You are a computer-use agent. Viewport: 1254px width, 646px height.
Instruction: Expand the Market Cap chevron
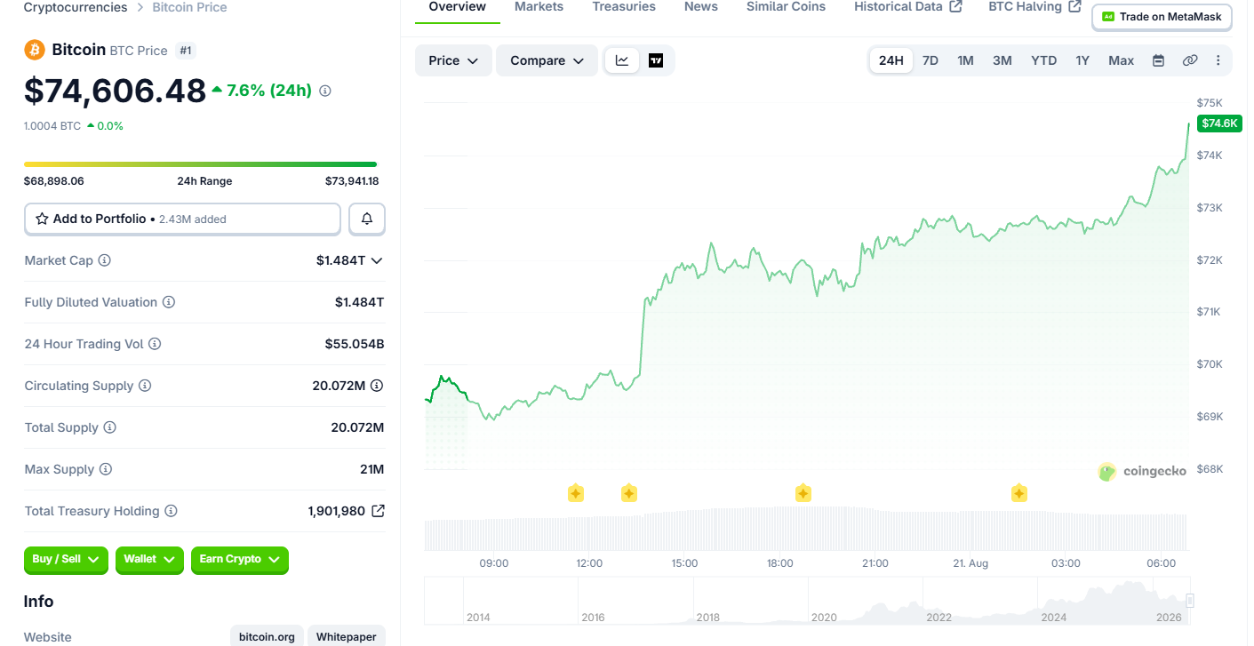377,260
